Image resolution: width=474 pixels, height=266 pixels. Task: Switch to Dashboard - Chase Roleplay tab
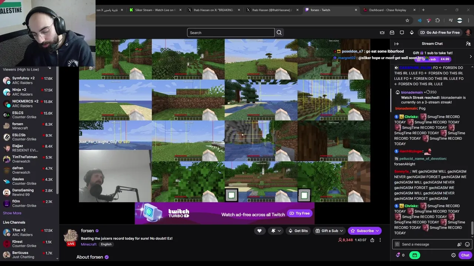point(390,10)
